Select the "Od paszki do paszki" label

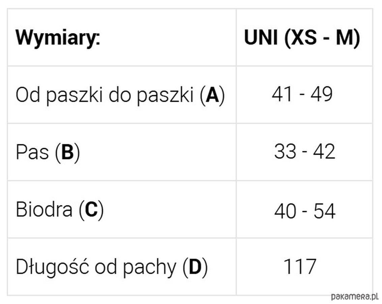(105, 96)
